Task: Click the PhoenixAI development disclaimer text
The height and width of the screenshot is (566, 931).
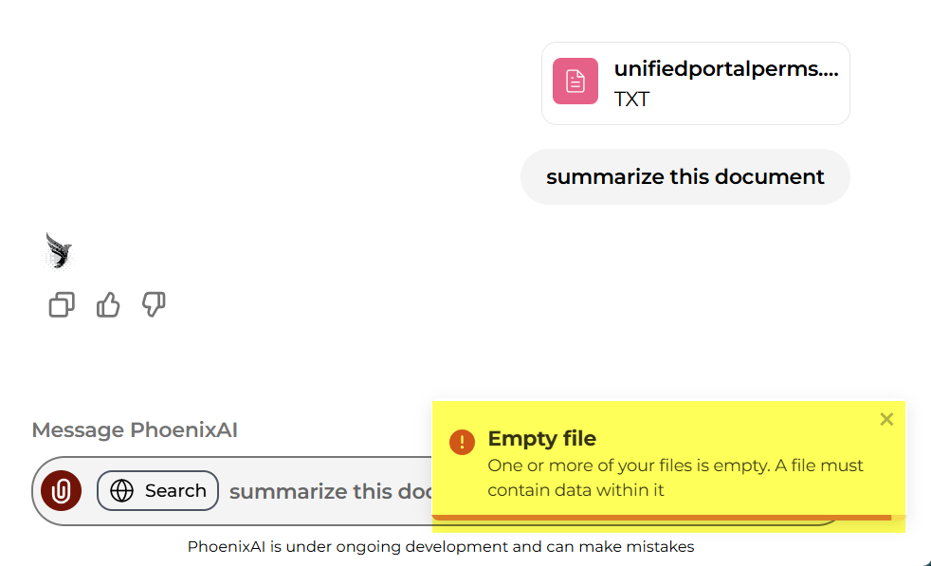Action: [x=441, y=547]
